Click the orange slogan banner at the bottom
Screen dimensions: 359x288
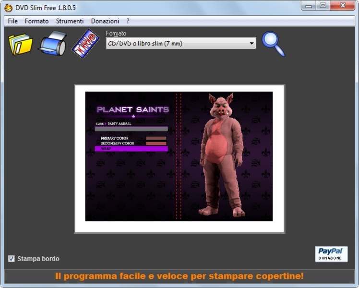(x=179, y=276)
